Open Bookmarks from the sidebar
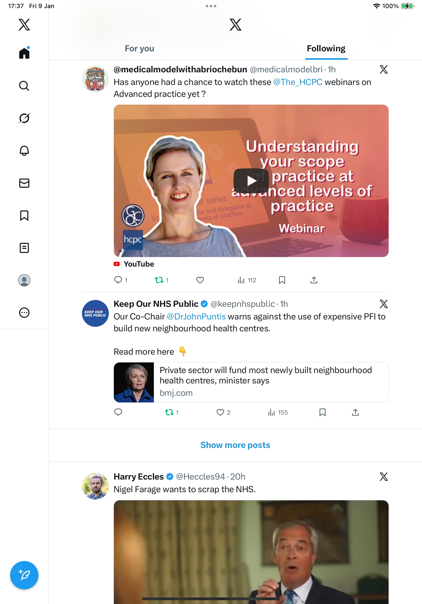 point(24,215)
